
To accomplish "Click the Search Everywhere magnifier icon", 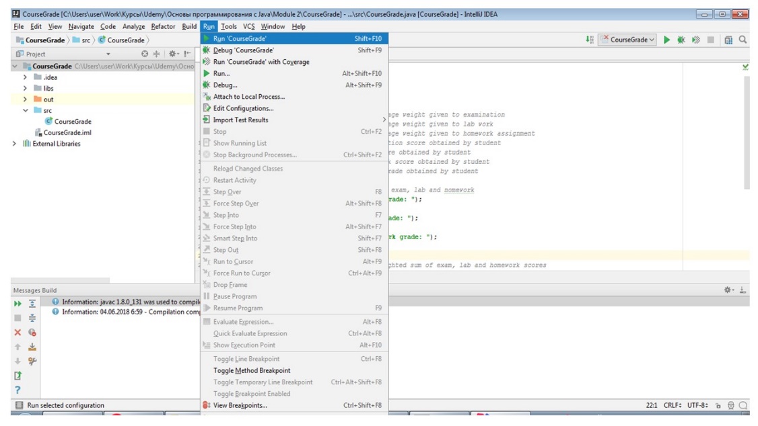I will pyautogui.click(x=743, y=40).
